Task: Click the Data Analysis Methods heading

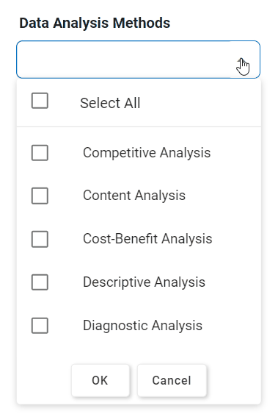Action: [95, 23]
